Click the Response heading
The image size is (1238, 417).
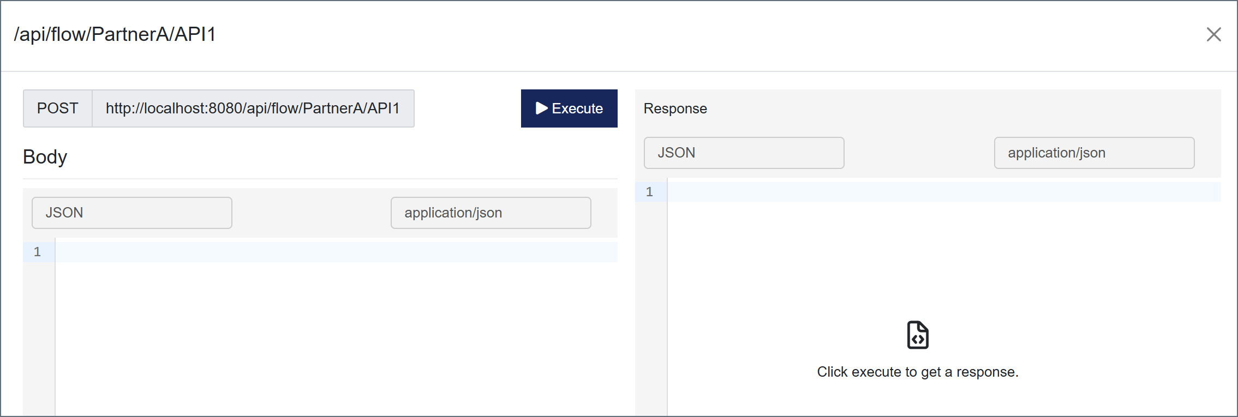(x=675, y=108)
